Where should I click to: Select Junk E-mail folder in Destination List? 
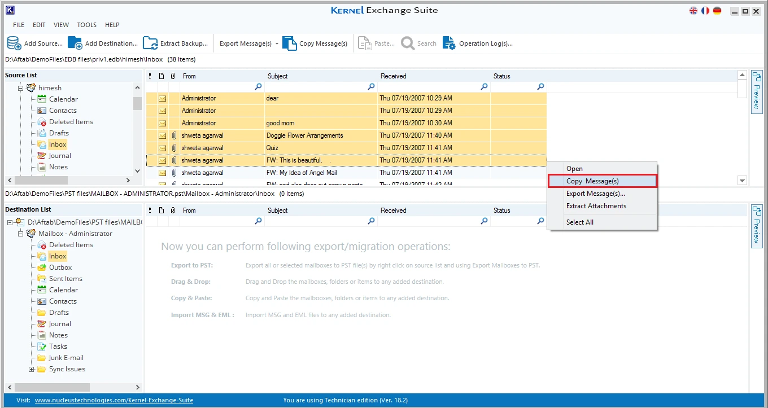pyautogui.click(x=66, y=358)
